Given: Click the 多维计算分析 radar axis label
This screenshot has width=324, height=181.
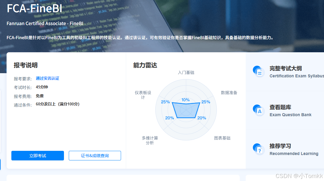Looking at the screenshot, I should click(x=150, y=140).
